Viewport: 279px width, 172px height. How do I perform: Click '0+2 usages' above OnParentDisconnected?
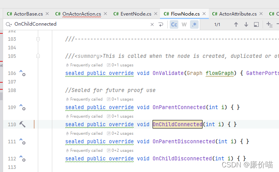[120, 134]
